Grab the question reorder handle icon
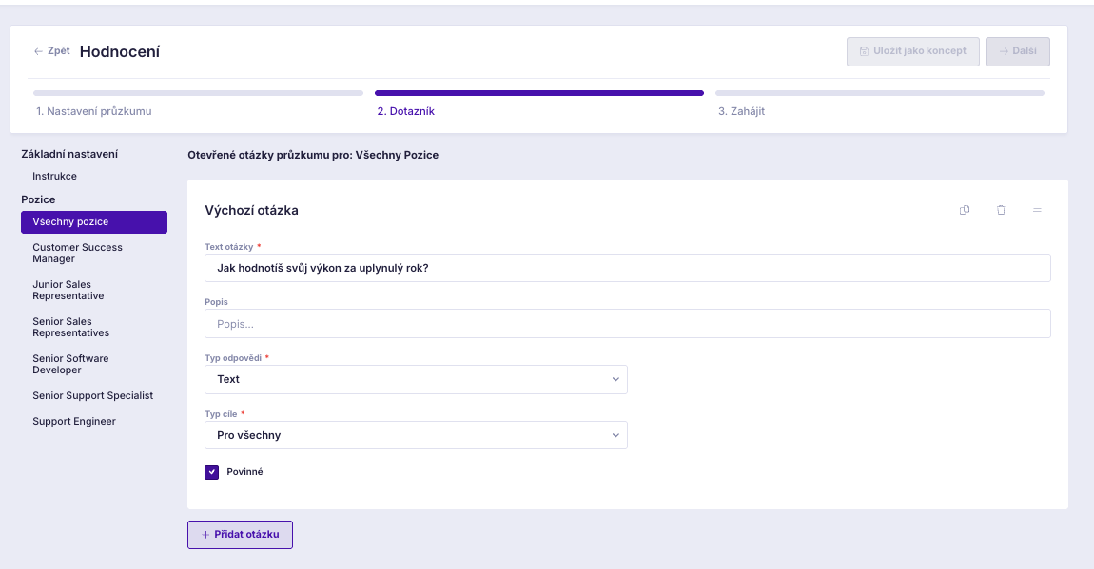The height and width of the screenshot is (569, 1094). pyautogui.click(x=1037, y=210)
